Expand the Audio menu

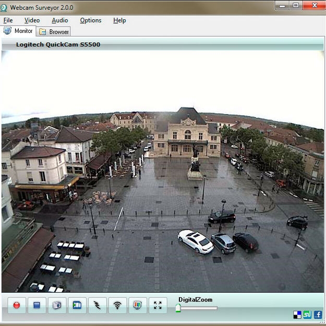60,20
